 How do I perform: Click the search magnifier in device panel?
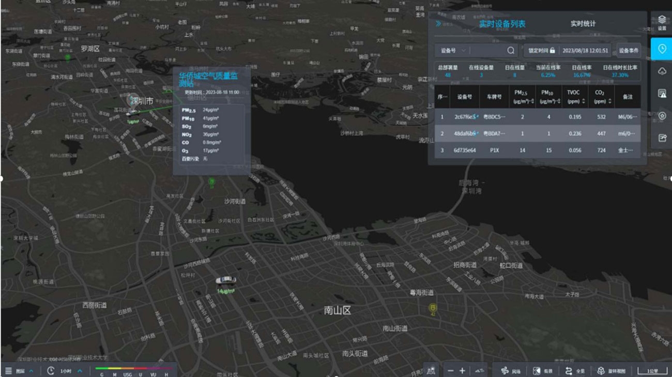(510, 51)
